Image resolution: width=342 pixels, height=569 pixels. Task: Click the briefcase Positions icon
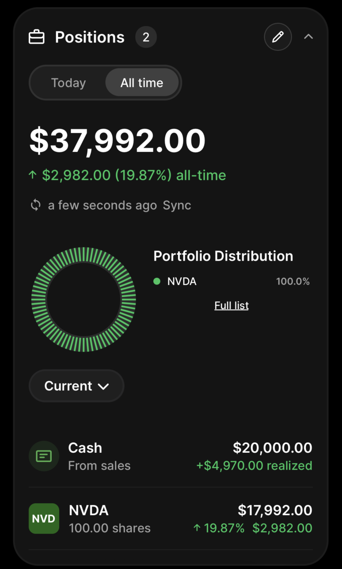[x=37, y=37]
